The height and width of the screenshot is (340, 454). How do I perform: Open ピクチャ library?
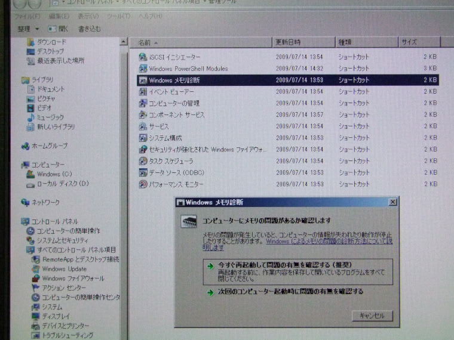pos(41,99)
